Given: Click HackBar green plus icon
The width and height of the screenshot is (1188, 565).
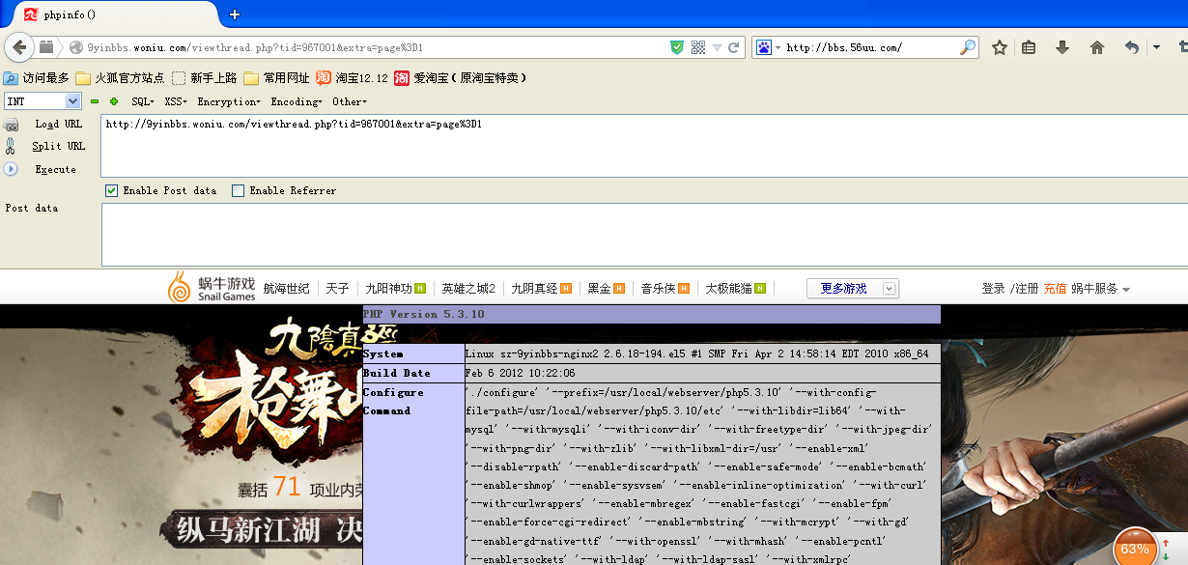Looking at the screenshot, I should point(114,101).
